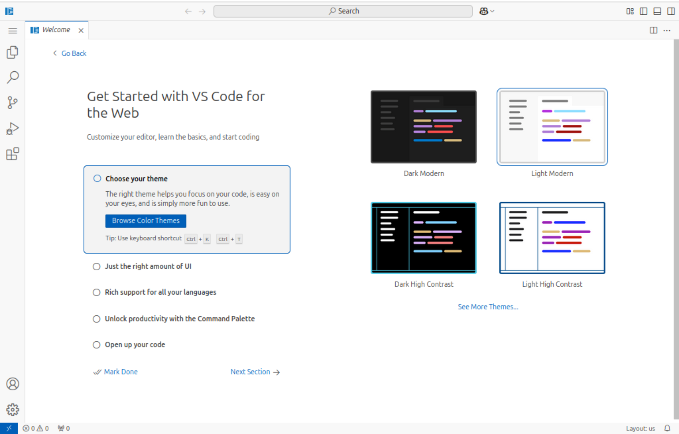
Task: Open the Search panel
Action: click(13, 77)
